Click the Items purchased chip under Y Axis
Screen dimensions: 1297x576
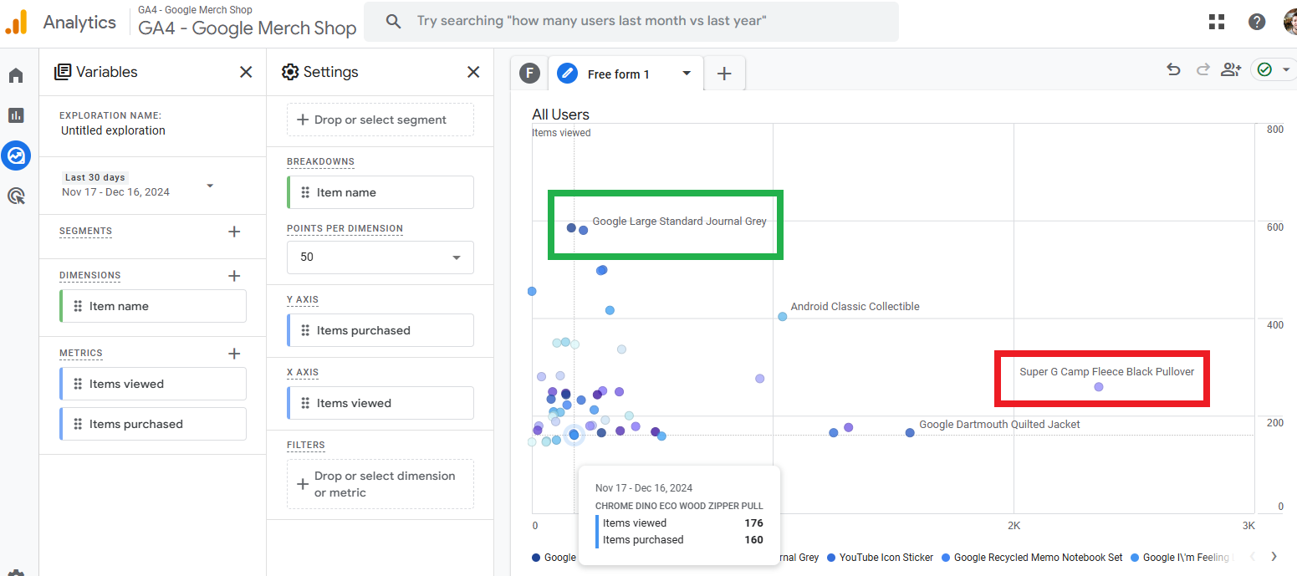(380, 330)
